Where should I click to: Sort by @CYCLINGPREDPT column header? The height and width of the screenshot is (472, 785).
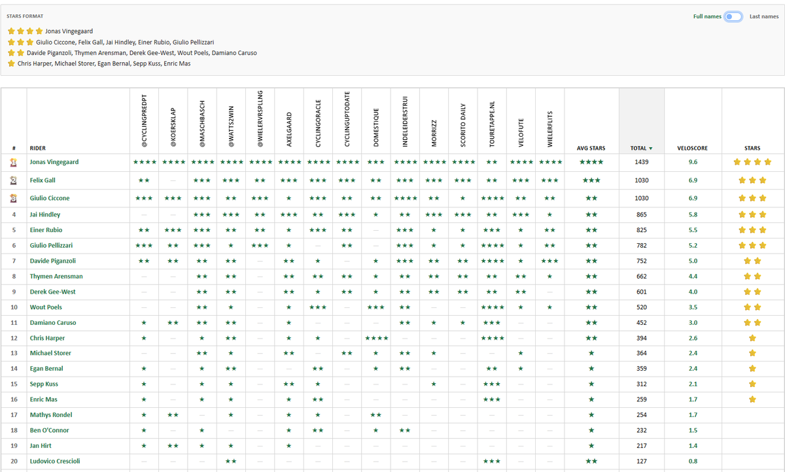[x=145, y=121]
